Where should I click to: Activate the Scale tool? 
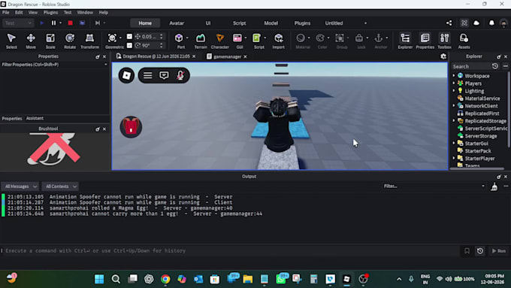pos(50,41)
